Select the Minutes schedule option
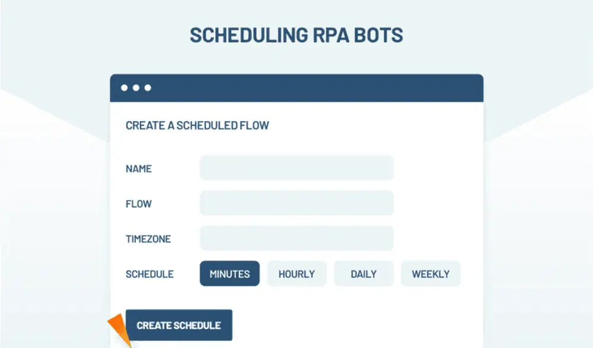 [x=229, y=274]
